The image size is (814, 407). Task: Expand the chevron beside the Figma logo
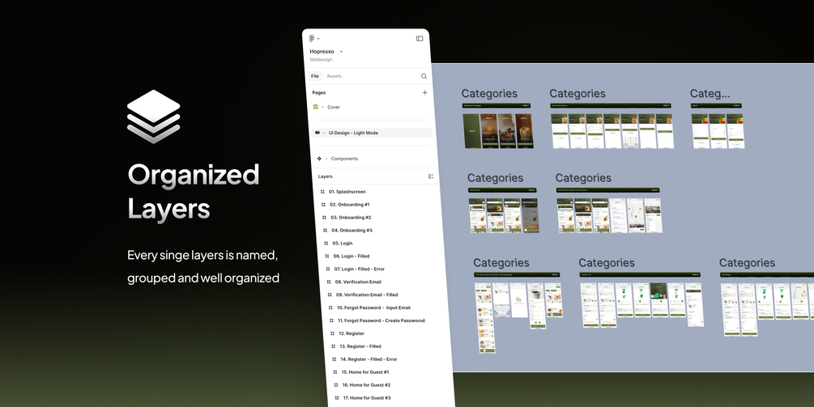(x=318, y=39)
